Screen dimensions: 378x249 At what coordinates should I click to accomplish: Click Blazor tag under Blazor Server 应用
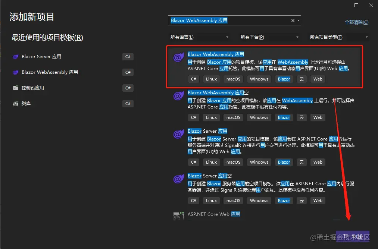click(x=284, y=162)
